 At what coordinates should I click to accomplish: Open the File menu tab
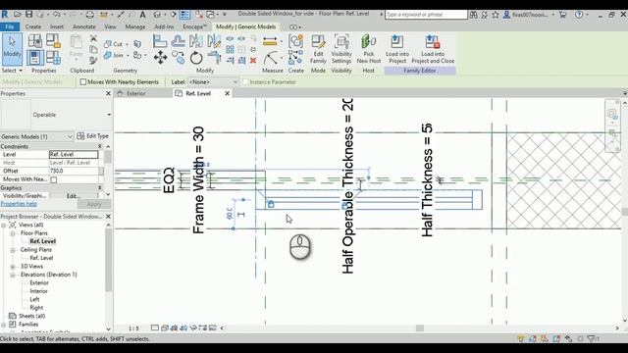click(10, 26)
